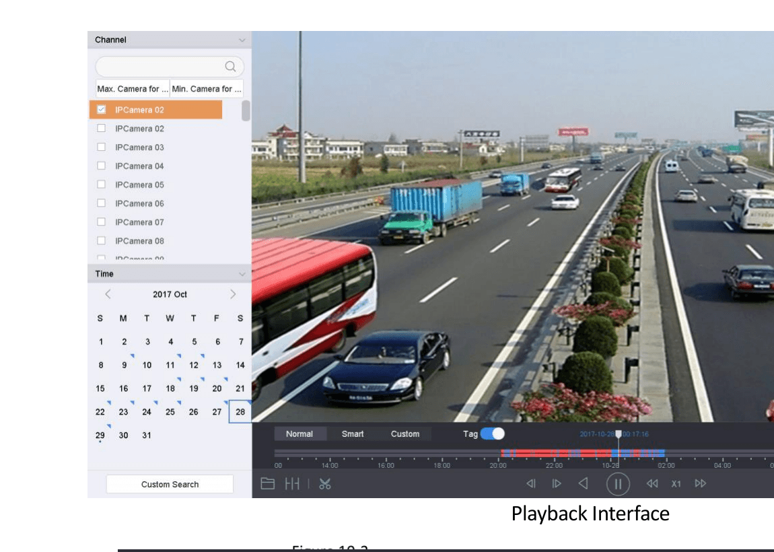Check the IPCamera 08 checkbox
This screenshot has width=774, height=552.
(x=101, y=240)
